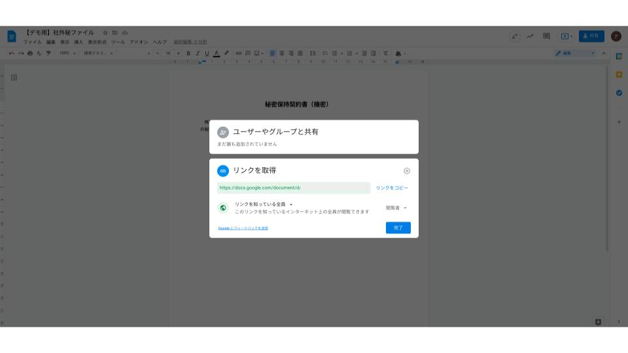628x353 pixels.
Task: Open the numbered list options arrow
Action: (x=357, y=53)
